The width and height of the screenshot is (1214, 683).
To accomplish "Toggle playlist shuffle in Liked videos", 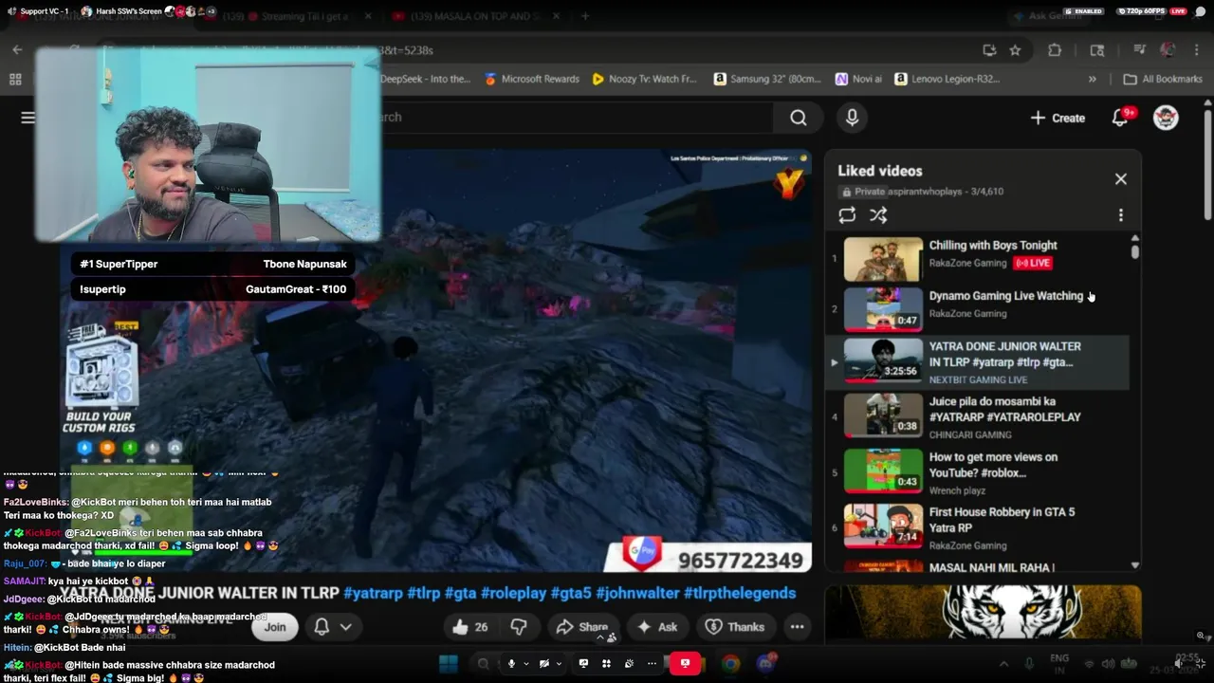I will (878, 215).
